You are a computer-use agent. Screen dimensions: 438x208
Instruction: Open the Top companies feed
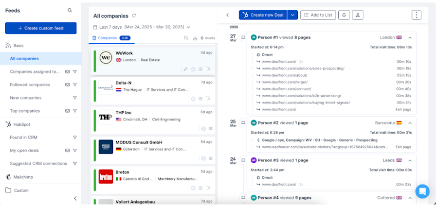[x=25, y=111]
